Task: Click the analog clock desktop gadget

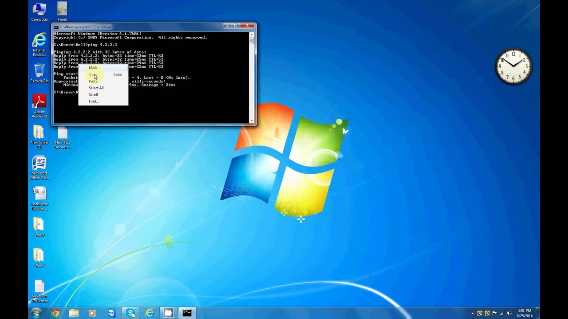Action: (513, 66)
